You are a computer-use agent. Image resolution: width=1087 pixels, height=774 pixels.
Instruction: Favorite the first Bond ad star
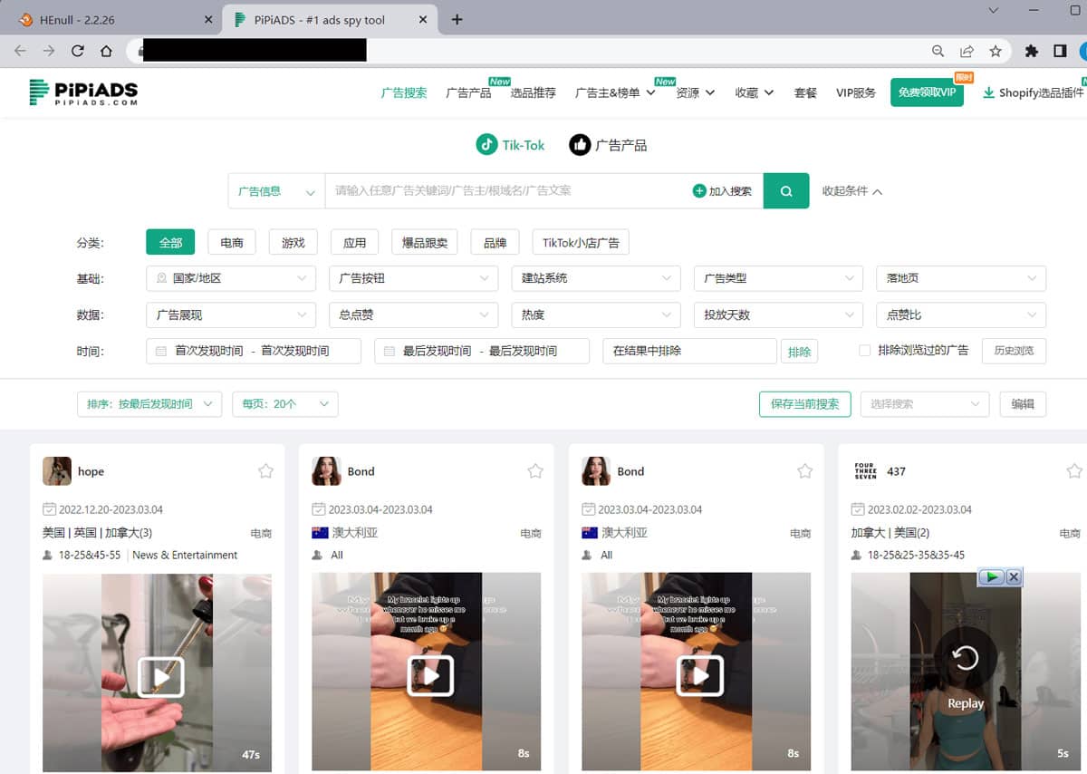coord(535,471)
